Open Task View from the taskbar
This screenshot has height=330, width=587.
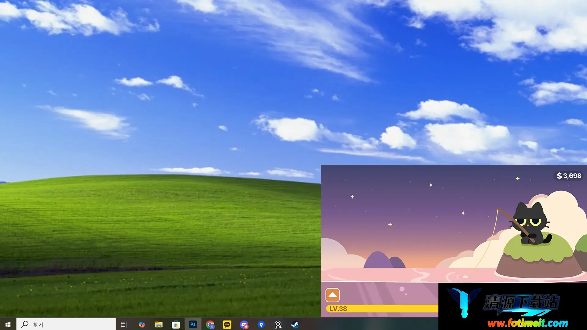(124, 324)
